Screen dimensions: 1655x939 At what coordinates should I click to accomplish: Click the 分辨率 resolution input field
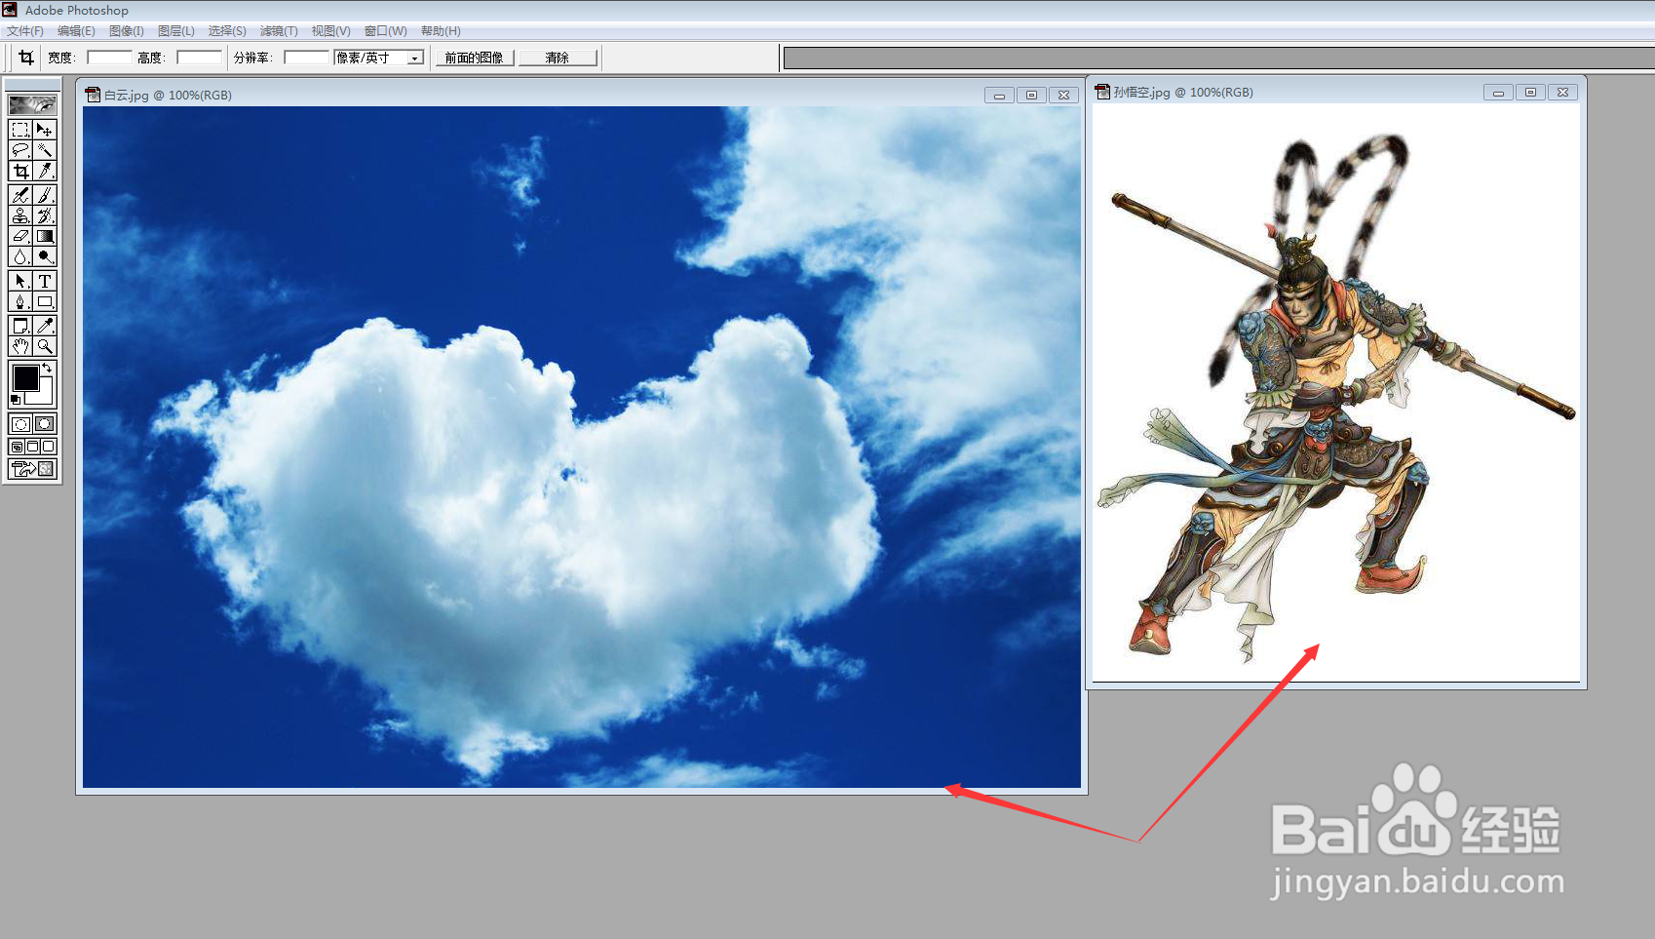306,58
